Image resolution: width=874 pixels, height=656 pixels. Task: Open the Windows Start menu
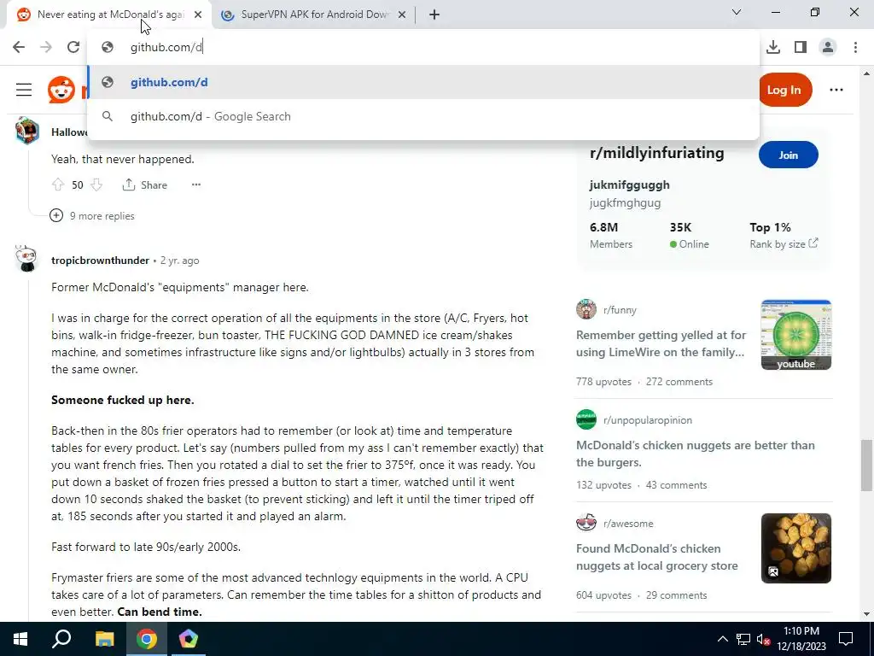point(20,639)
